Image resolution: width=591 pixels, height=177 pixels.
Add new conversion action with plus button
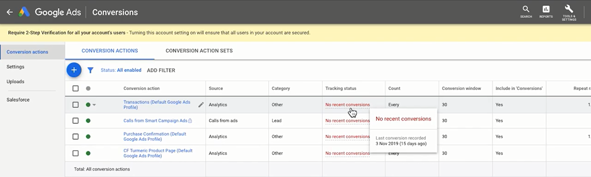pyautogui.click(x=74, y=70)
